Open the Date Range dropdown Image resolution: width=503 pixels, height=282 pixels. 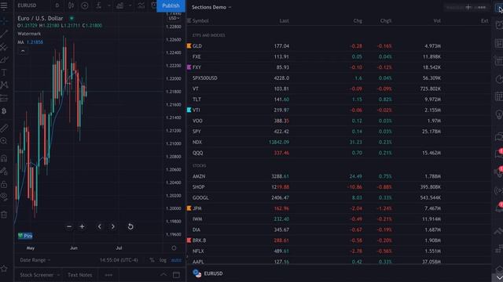point(35,260)
